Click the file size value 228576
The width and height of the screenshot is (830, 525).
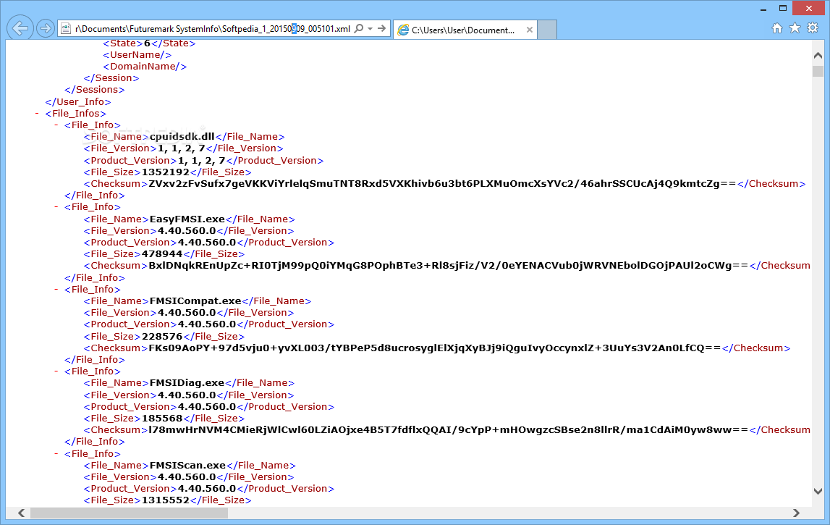coord(162,337)
